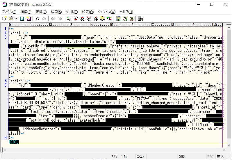Find the previous match with the up-arrow binoculars
232x160 pixels.
pyautogui.click(x=82, y=19)
